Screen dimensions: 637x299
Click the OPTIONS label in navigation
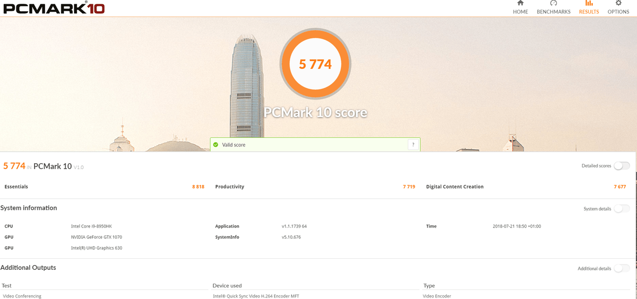coord(618,12)
